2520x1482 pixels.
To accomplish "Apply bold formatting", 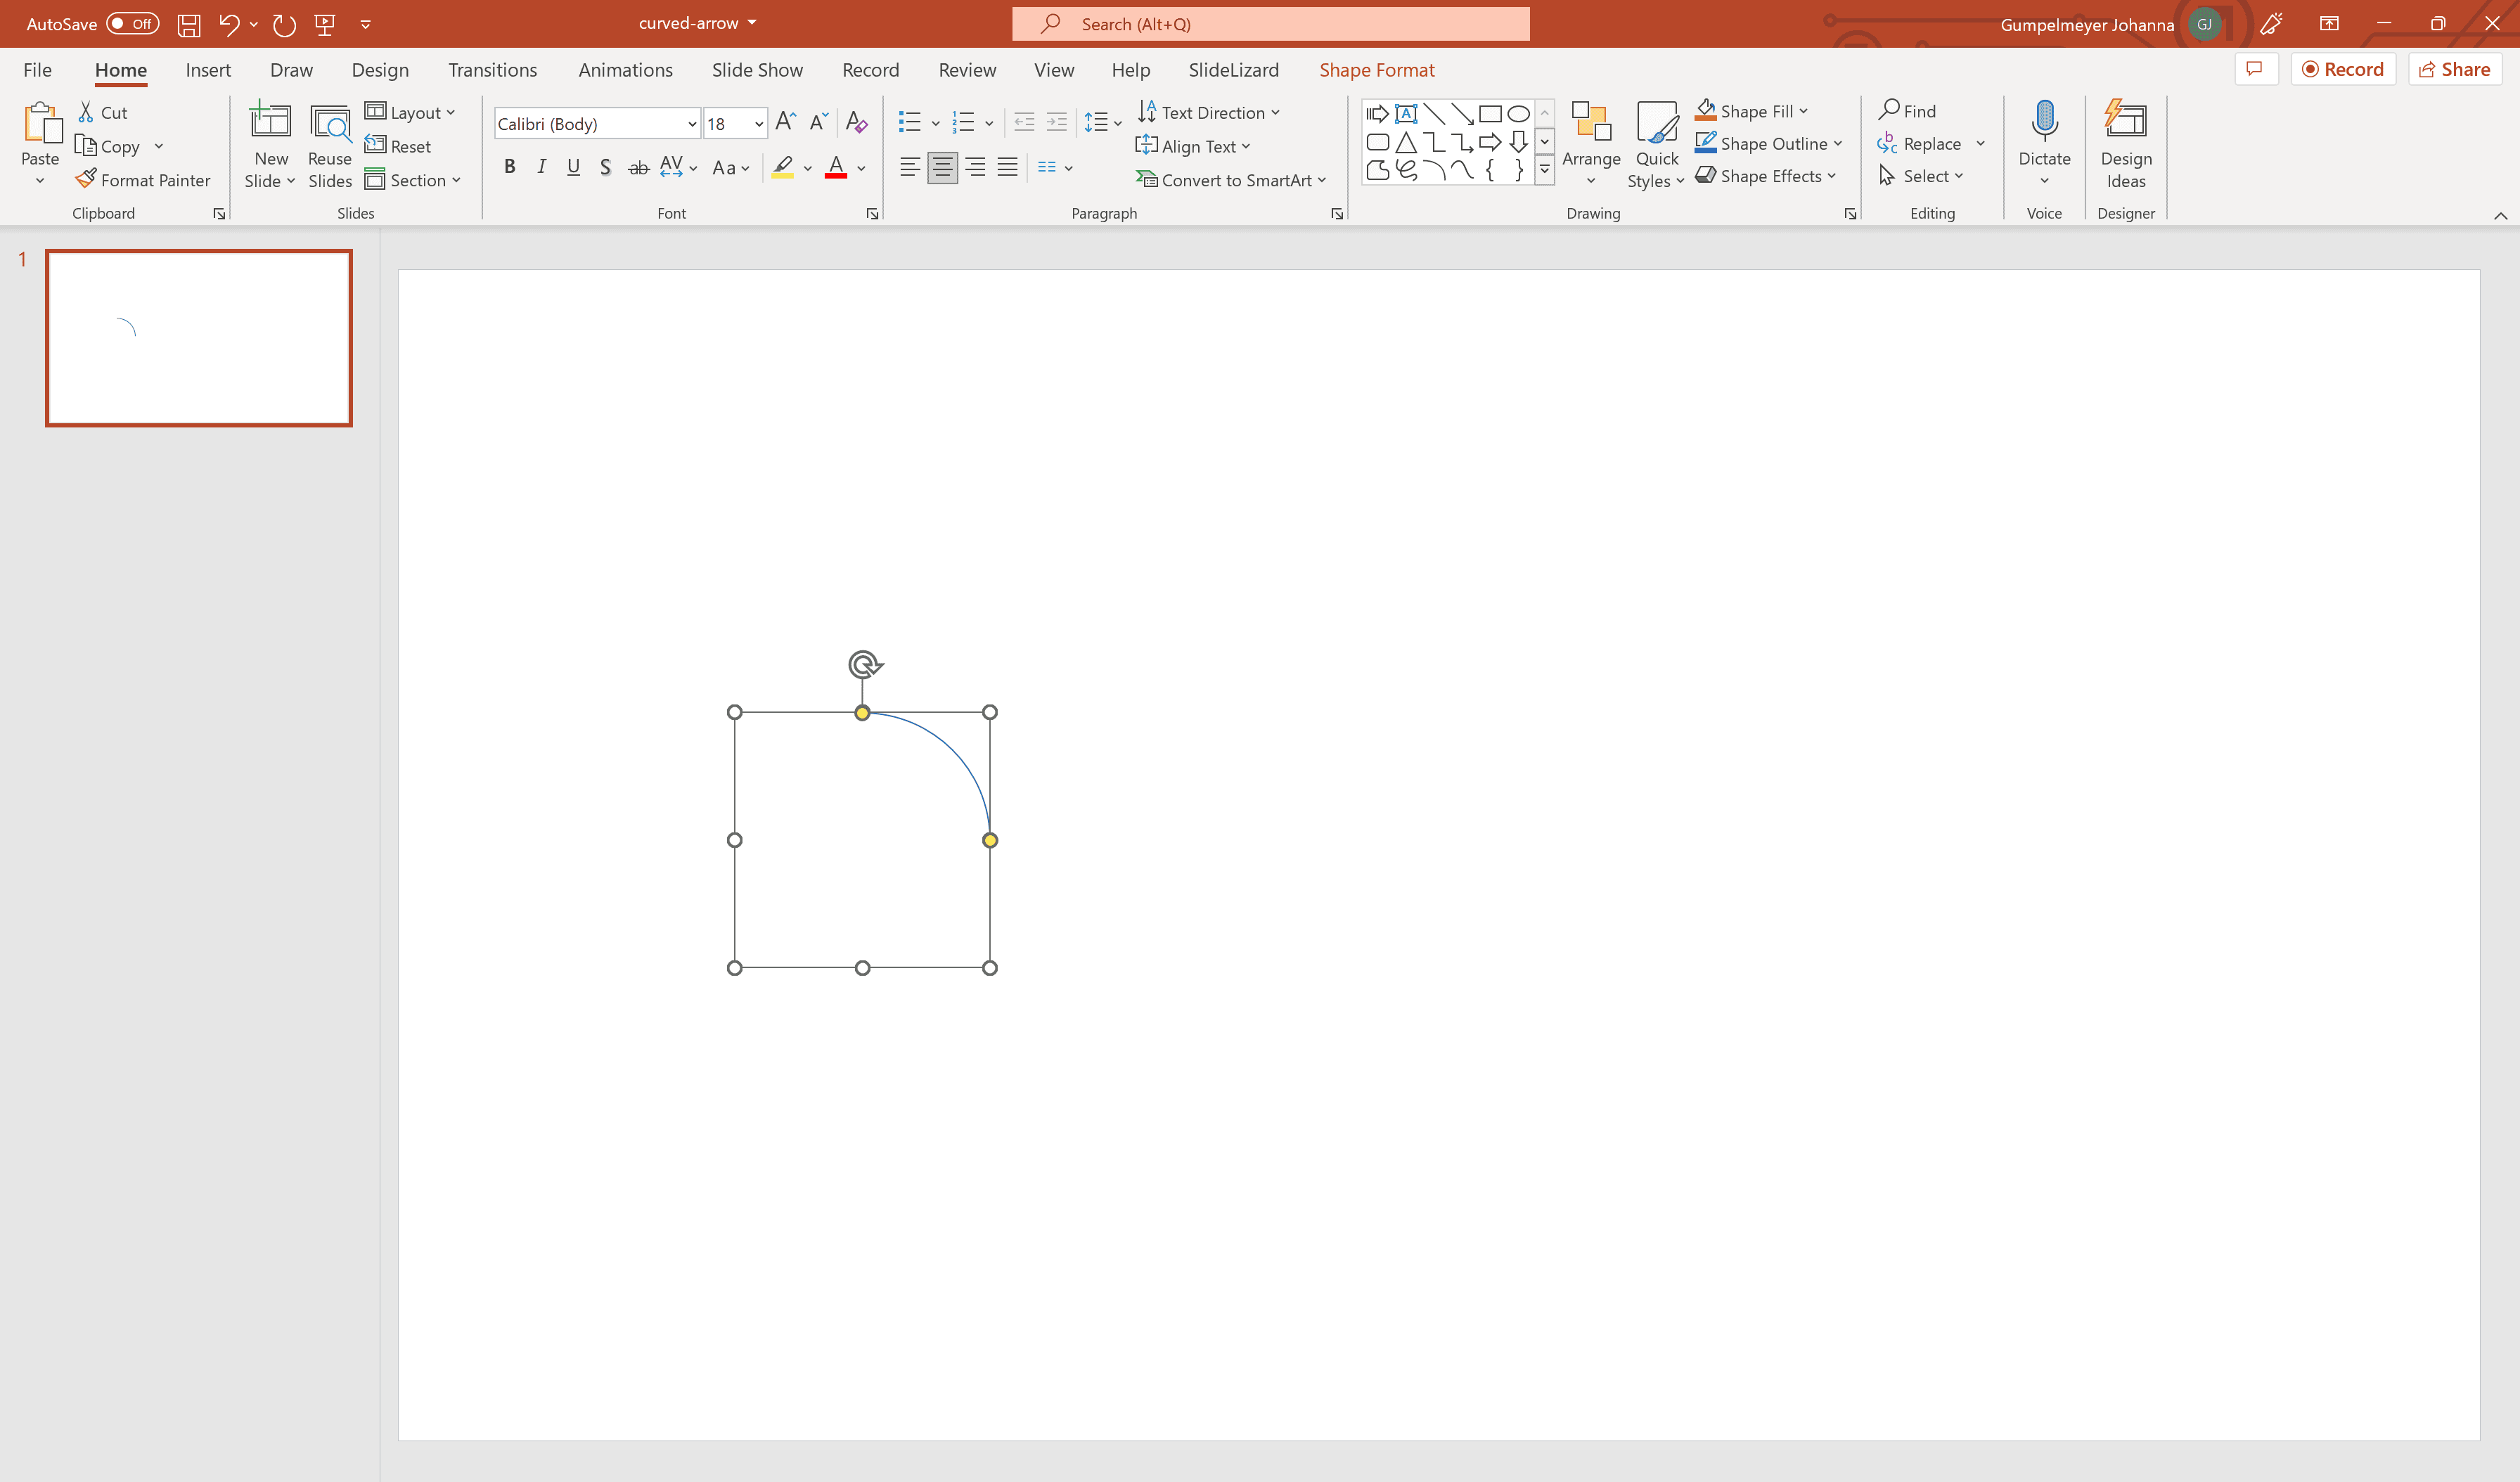I will tap(509, 166).
